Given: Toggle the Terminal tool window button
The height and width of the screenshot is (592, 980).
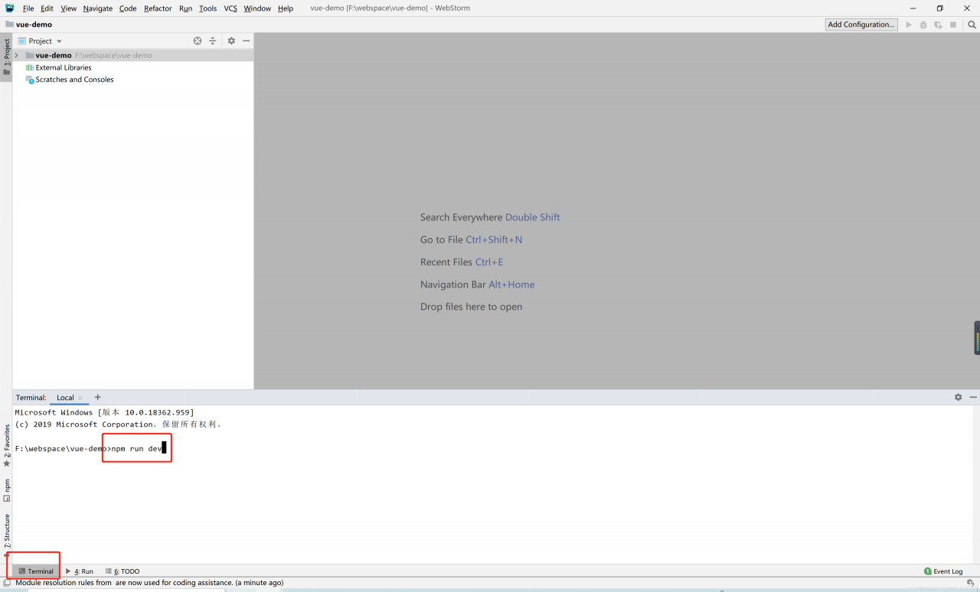Looking at the screenshot, I should pyautogui.click(x=36, y=571).
